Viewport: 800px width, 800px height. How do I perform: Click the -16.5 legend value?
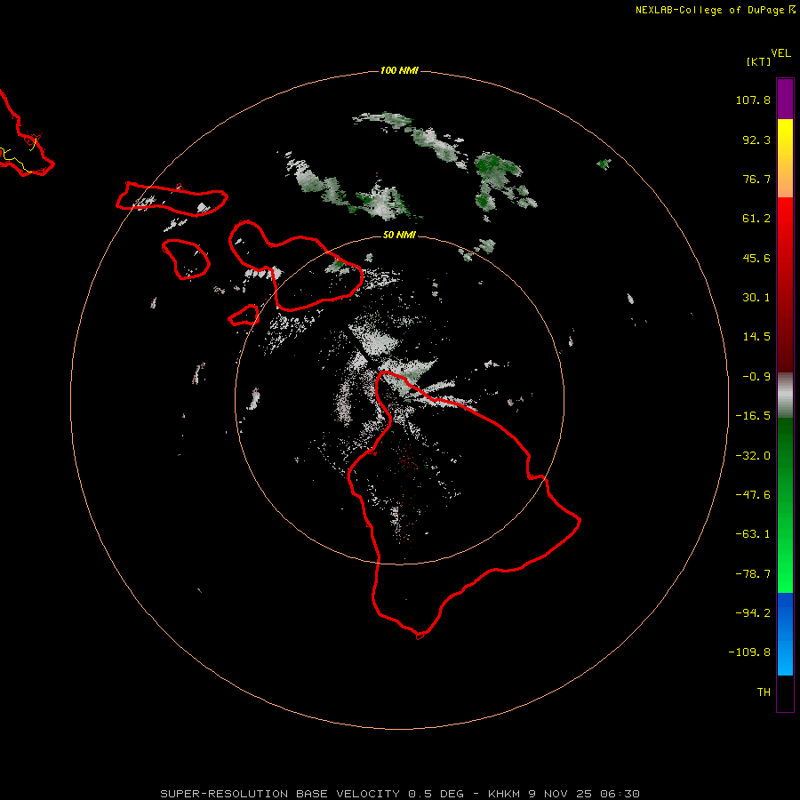[x=753, y=416]
